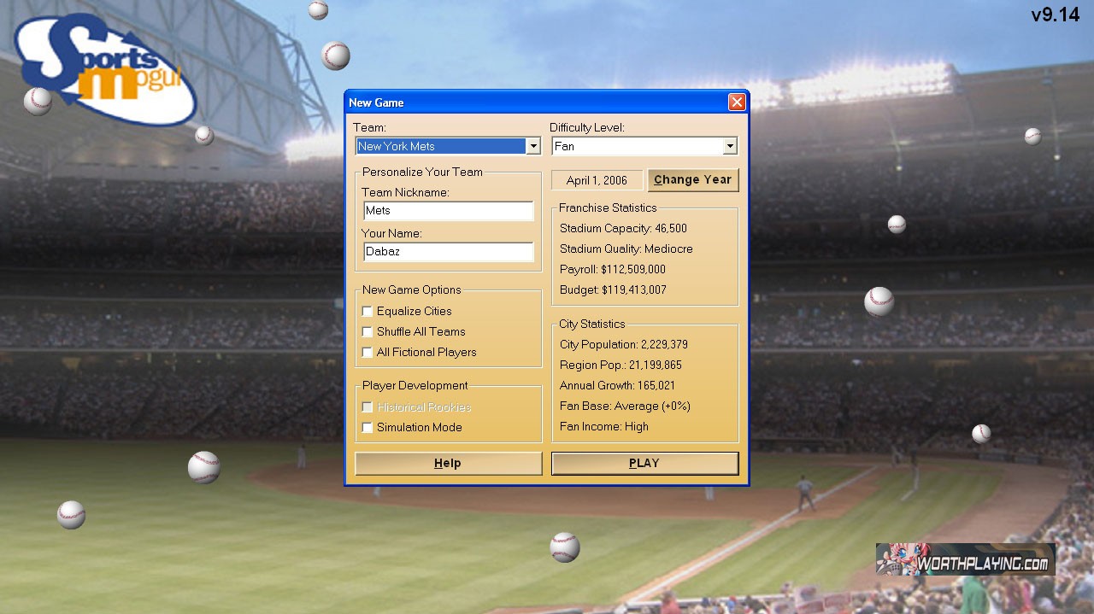
Task: Enable the Equalize Cities checkbox
Action: tap(368, 312)
